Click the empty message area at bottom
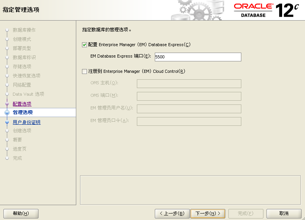Image resolution: width=305 pixels, height=220 pixels. click(x=190, y=190)
